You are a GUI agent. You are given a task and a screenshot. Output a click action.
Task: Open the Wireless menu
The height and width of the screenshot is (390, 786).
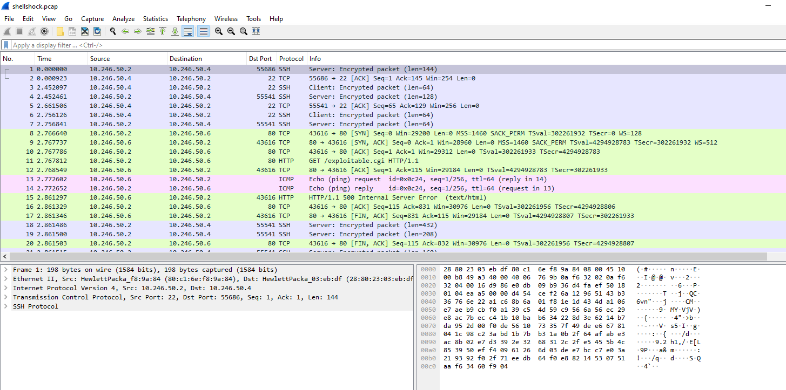[226, 18]
